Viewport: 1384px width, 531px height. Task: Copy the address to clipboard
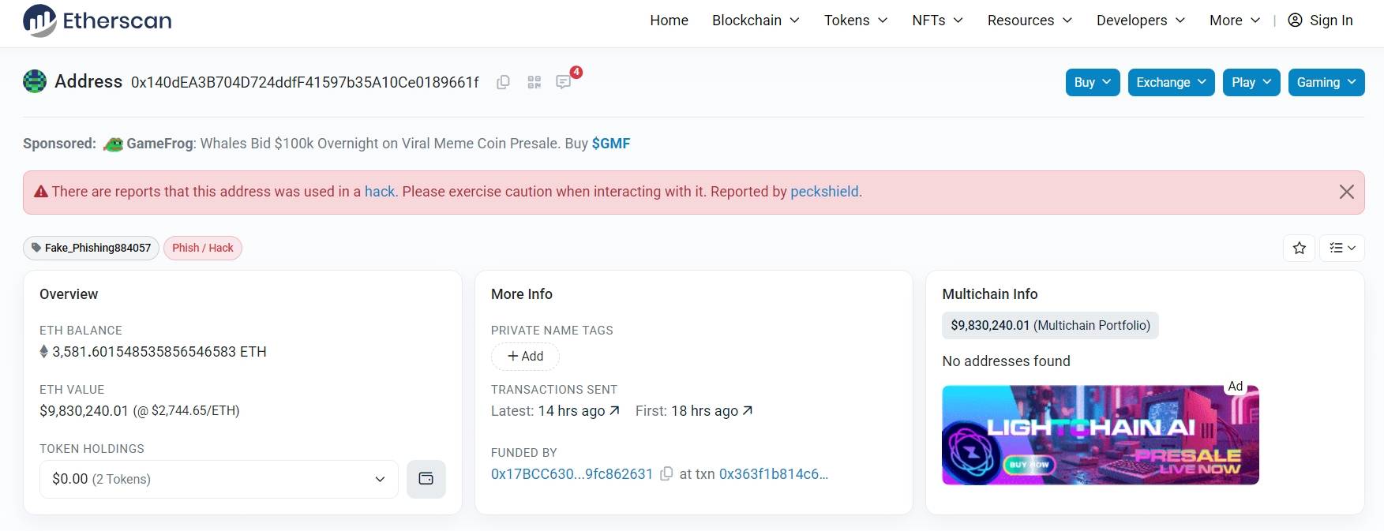[503, 82]
